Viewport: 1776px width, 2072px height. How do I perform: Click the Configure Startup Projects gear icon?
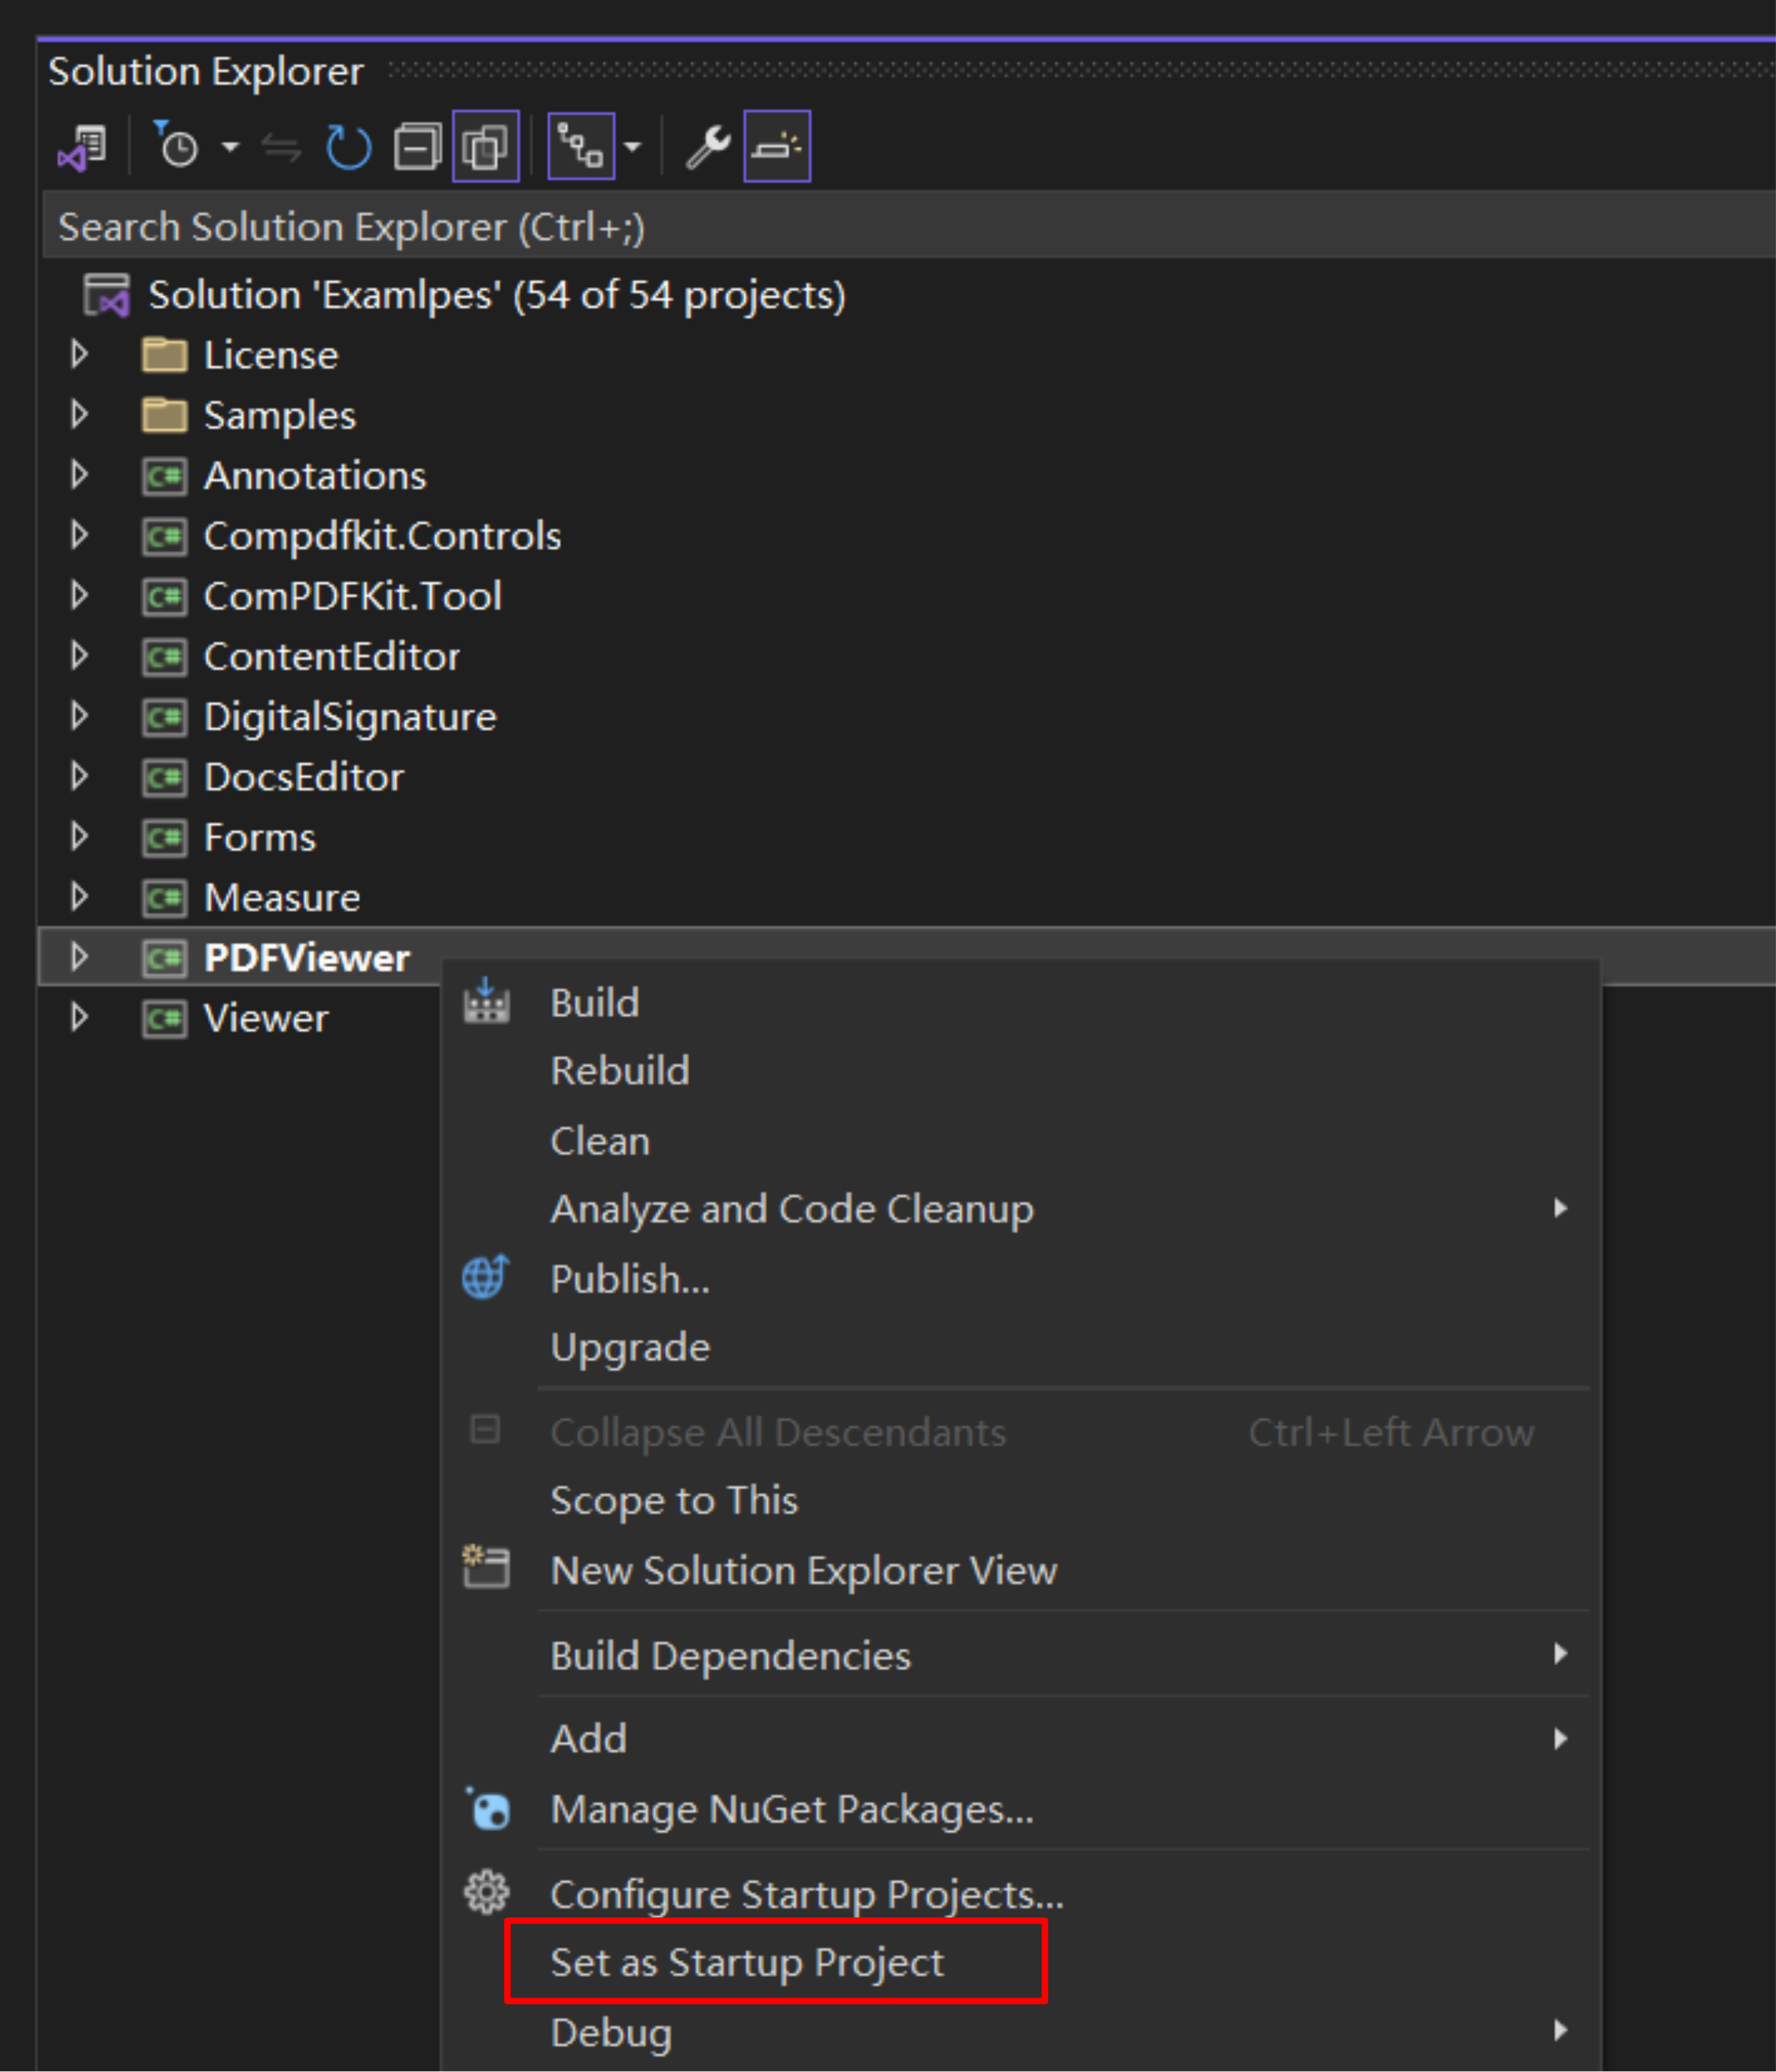[x=486, y=1893]
